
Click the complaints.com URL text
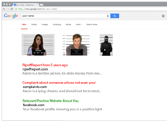[x=35, y=87]
